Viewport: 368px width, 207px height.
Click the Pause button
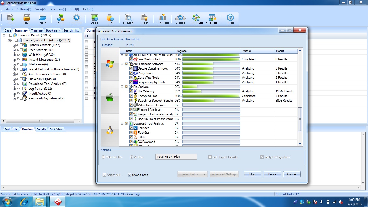(x=272, y=174)
